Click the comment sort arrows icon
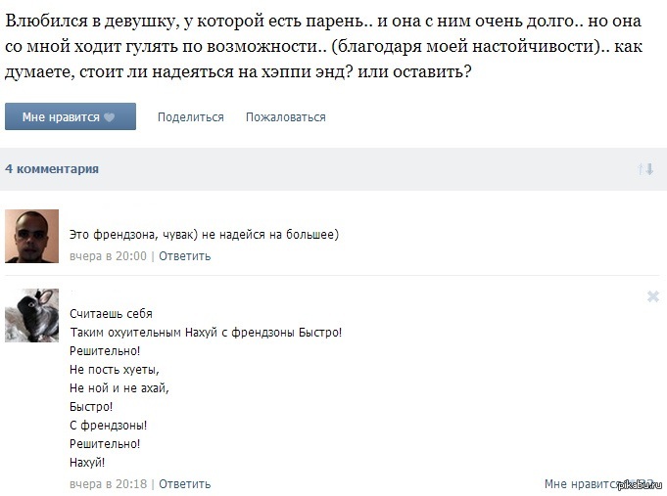 pos(645,169)
